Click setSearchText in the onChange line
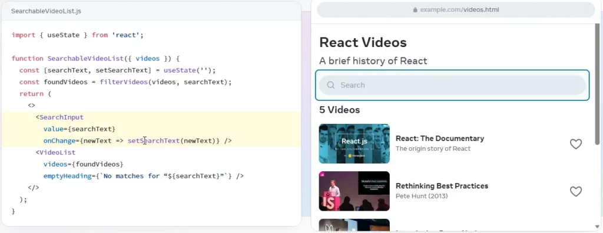This screenshot has width=603, height=233. click(x=154, y=141)
